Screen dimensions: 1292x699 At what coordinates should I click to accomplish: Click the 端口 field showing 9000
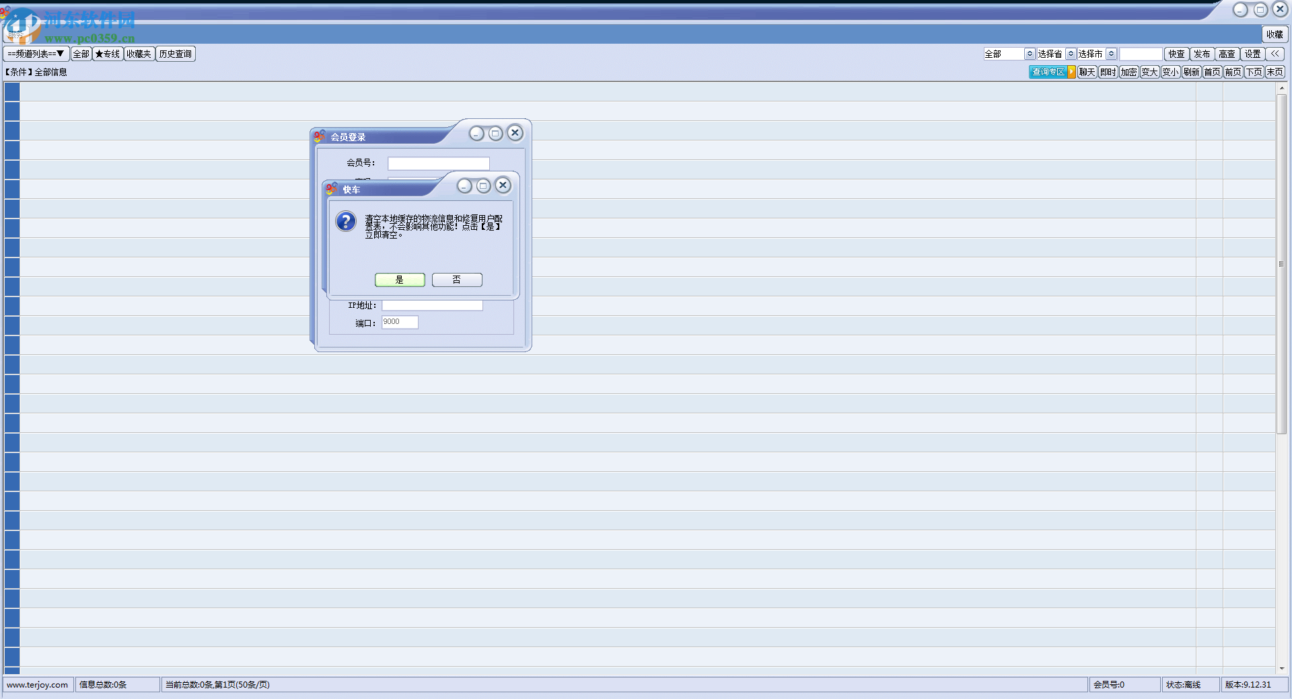point(400,322)
